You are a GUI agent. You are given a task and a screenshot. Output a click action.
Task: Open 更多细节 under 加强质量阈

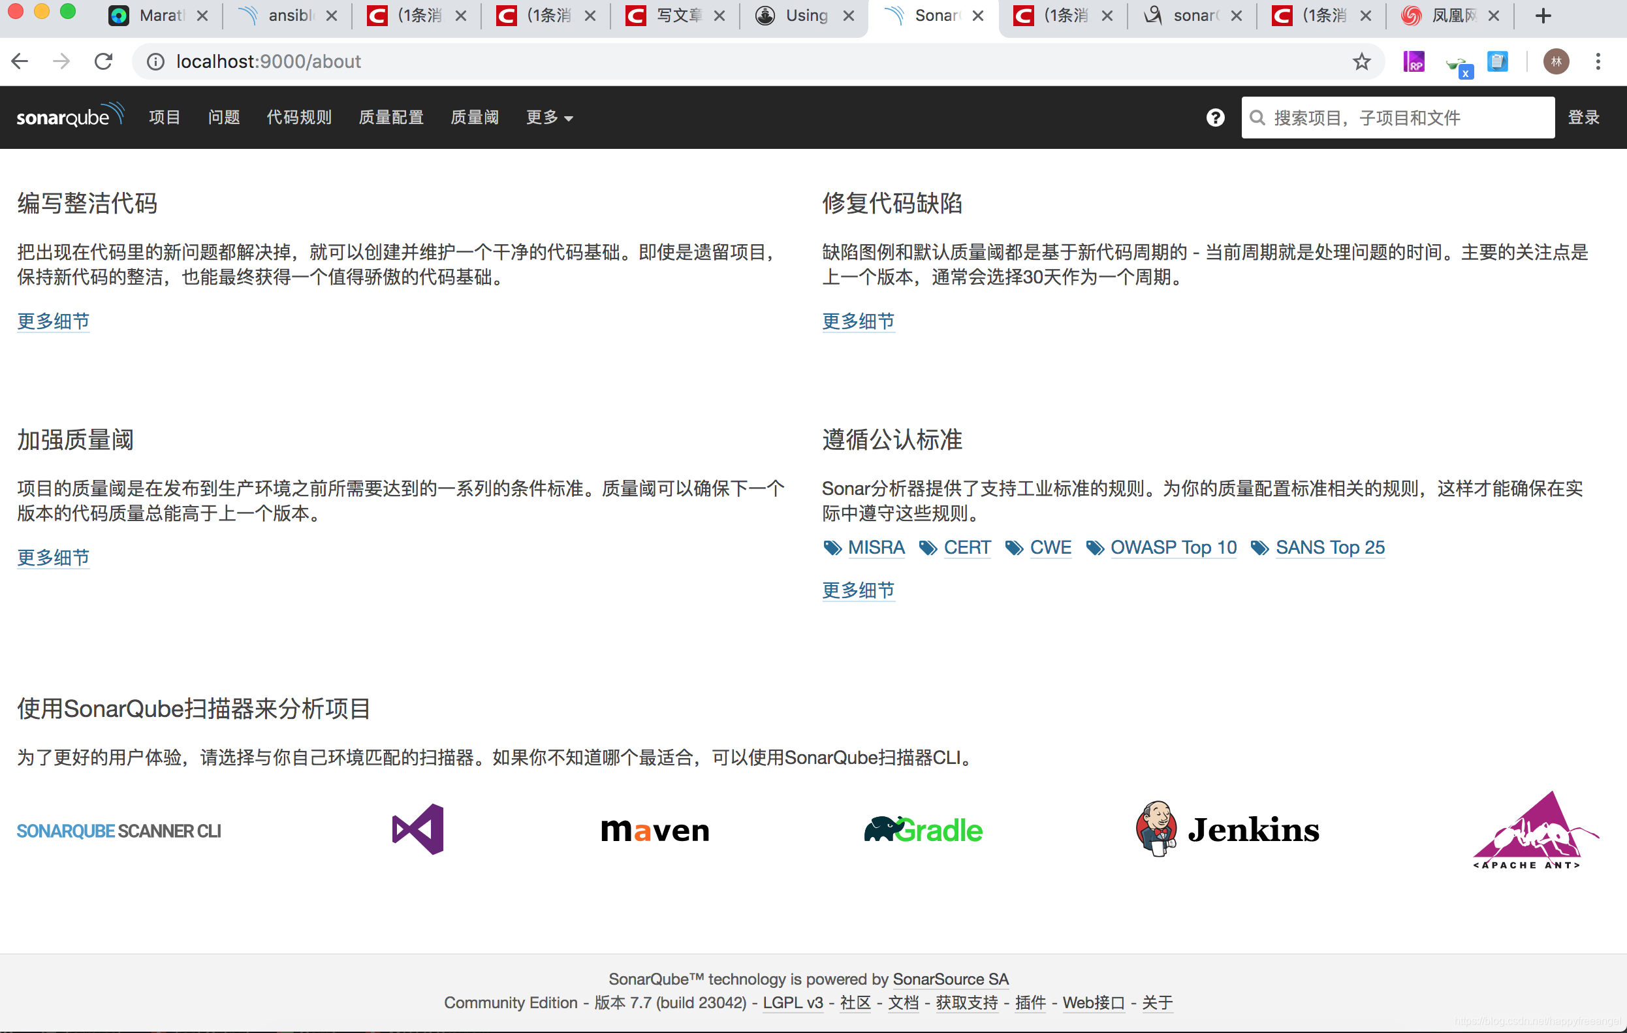click(54, 558)
